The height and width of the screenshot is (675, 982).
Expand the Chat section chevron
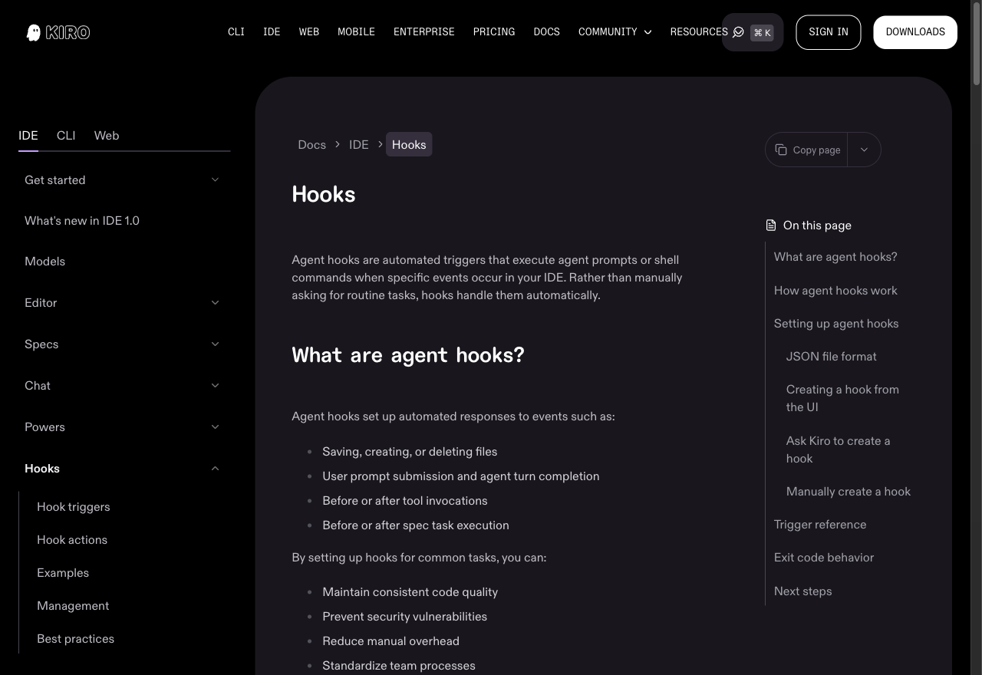[x=215, y=386]
